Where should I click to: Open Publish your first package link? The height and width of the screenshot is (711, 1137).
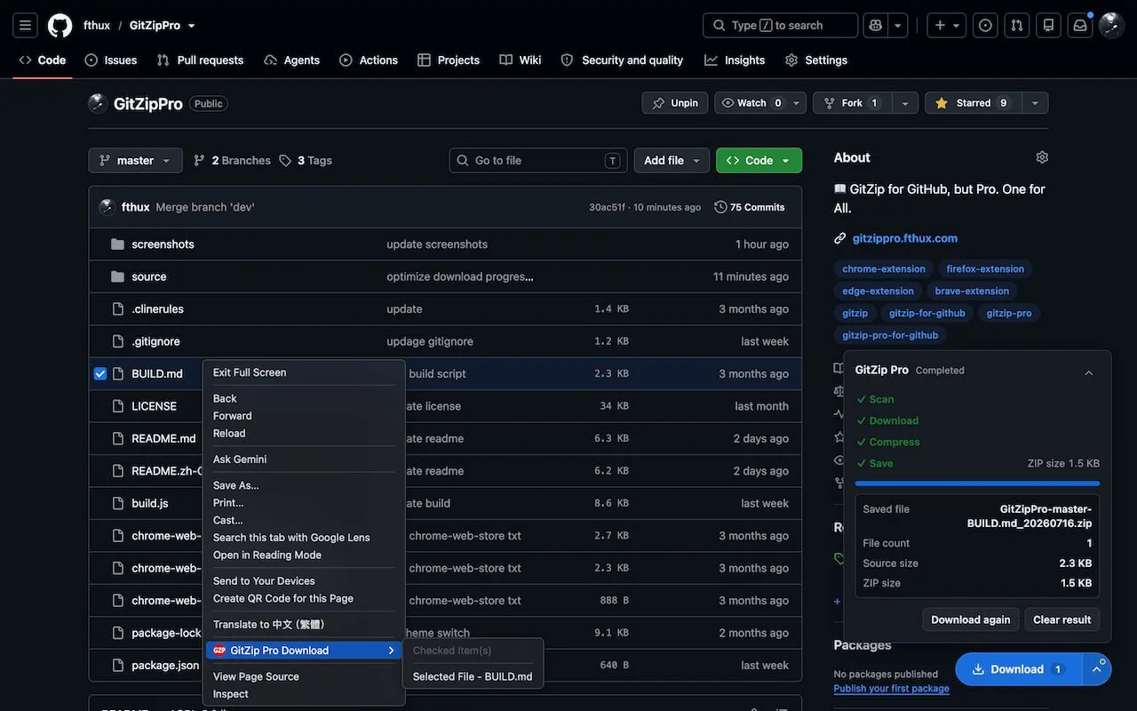pyautogui.click(x=891, y=689)
